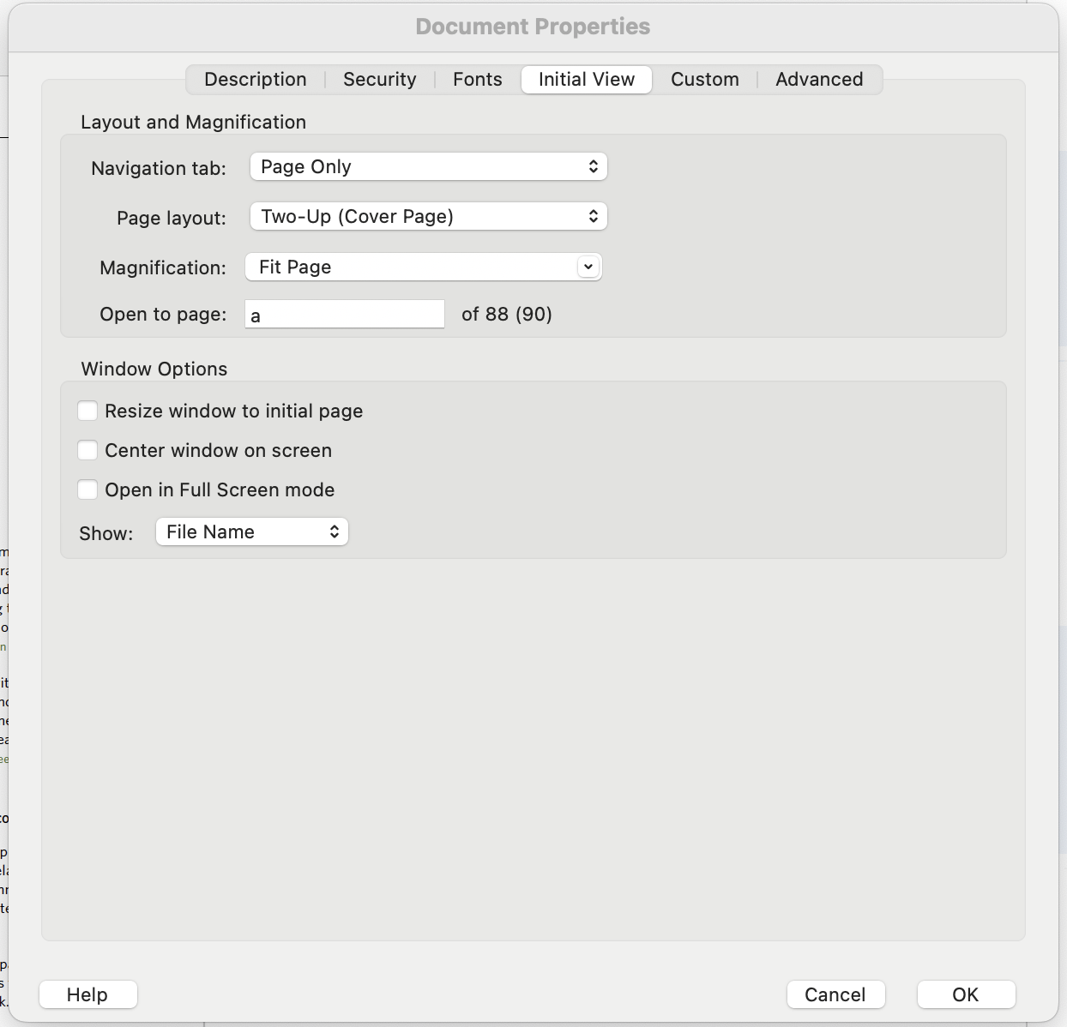The image size is (1067, 1027).
Task: Enable Resize window to initial page
Action: click(87, 411)
